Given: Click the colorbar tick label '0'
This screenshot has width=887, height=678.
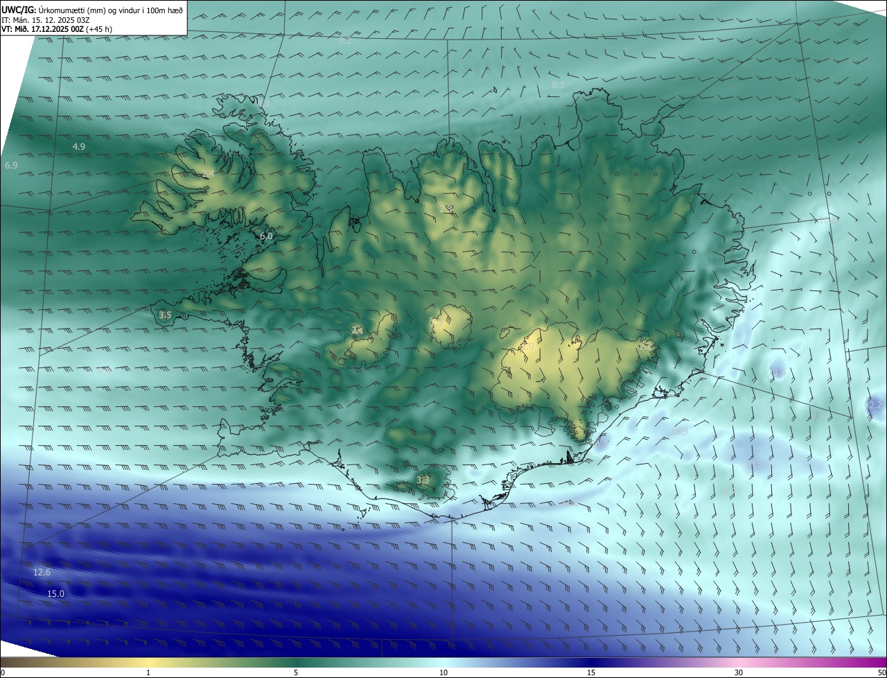Looking at the screenshot, I should pos(3,673).
